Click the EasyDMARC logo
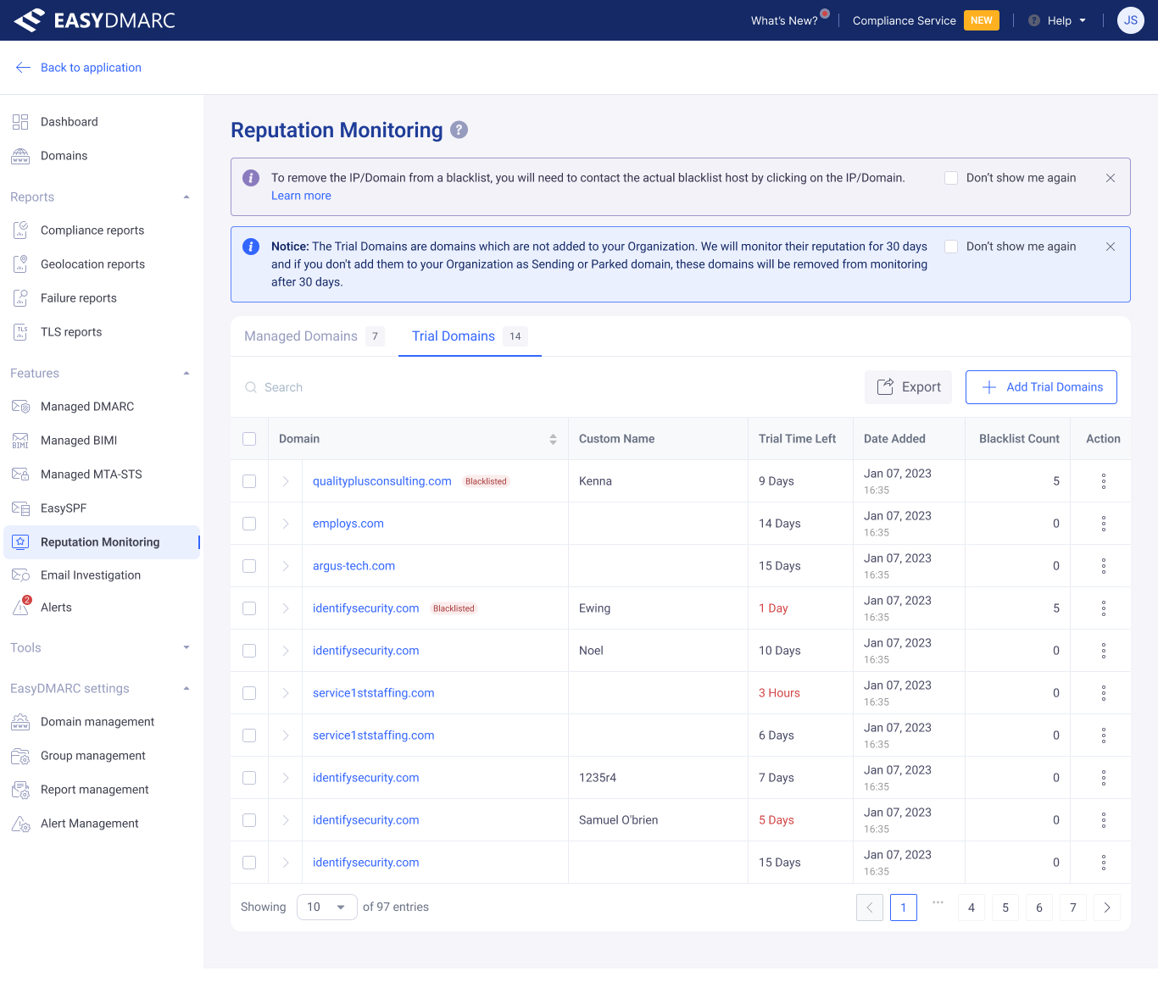The height and width of the screenshot is (999, 1158). 95,20
